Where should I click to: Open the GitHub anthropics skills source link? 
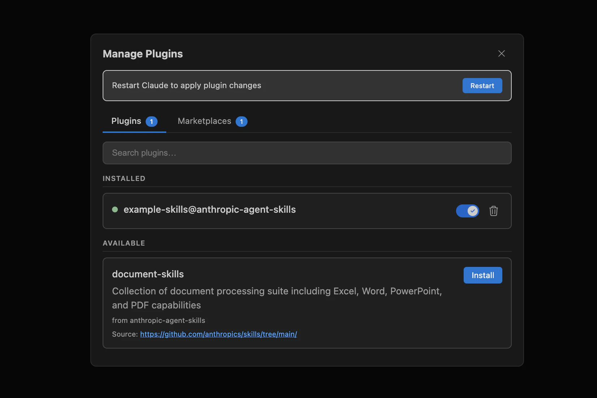tap(219, 334)
